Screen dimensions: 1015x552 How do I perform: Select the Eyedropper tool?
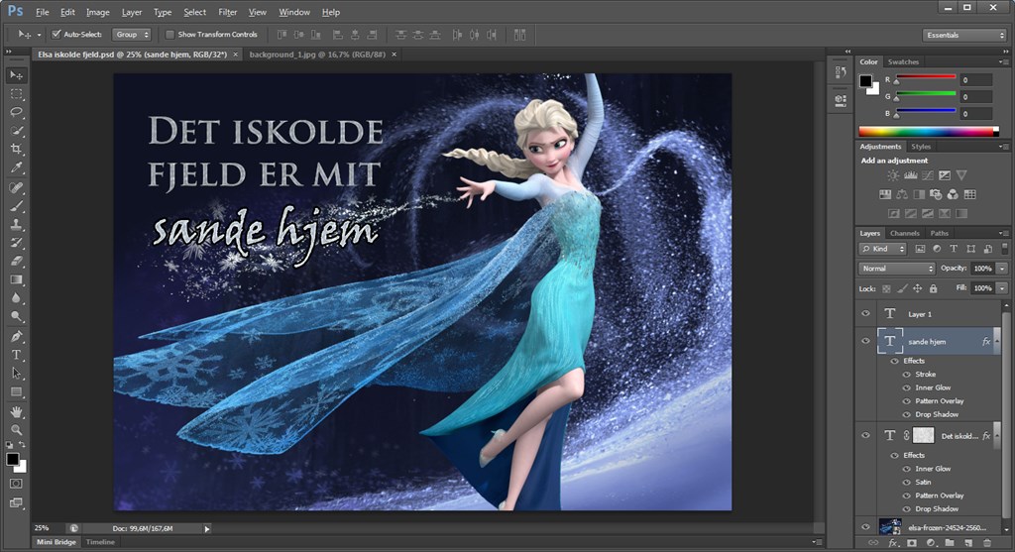tap(16, 167)
